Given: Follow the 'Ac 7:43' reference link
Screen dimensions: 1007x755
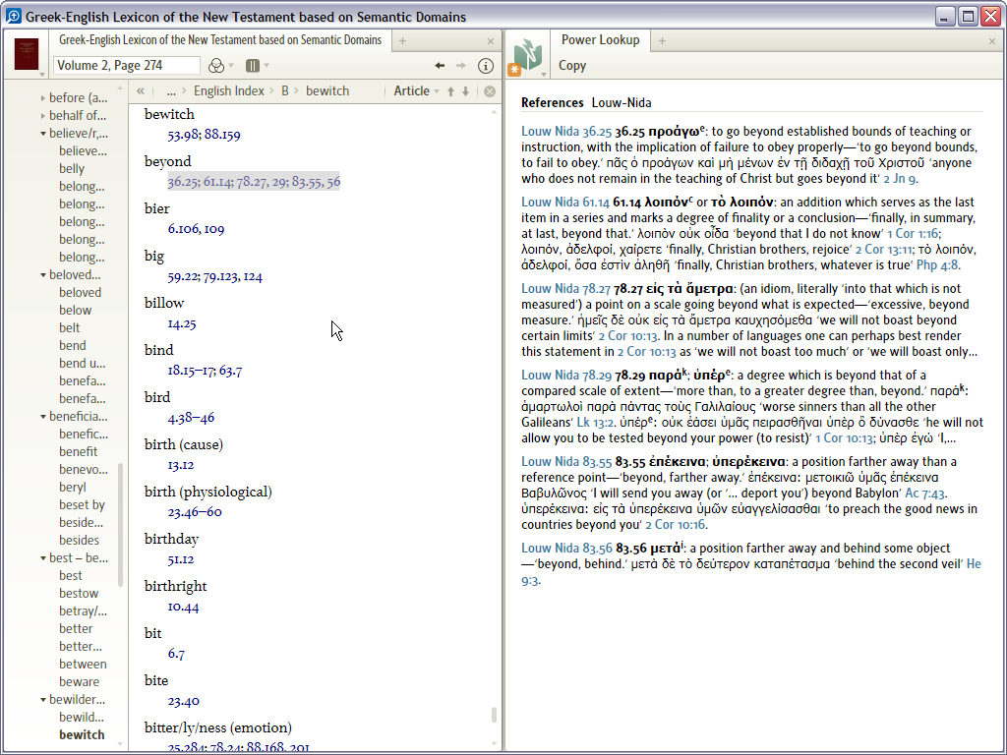Looking at the screenshot, I should 924,494.
